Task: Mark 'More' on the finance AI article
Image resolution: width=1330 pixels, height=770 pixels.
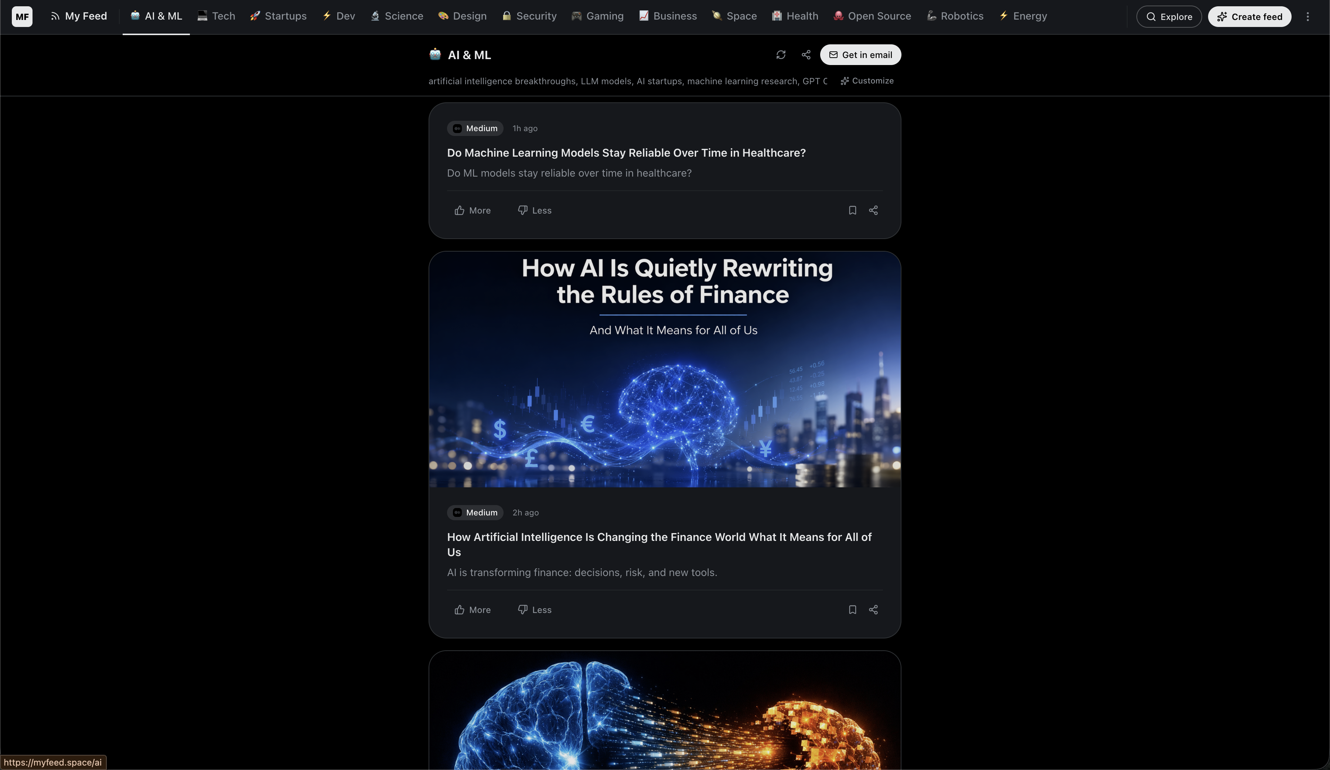Action: (472, 610)
